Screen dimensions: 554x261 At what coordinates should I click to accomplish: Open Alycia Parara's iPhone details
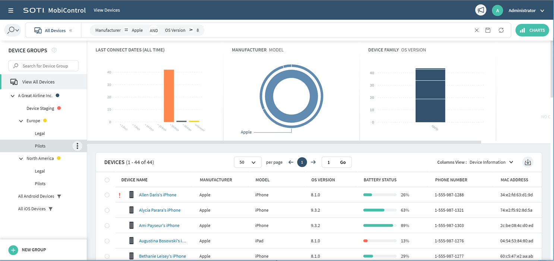click(160, 210)
